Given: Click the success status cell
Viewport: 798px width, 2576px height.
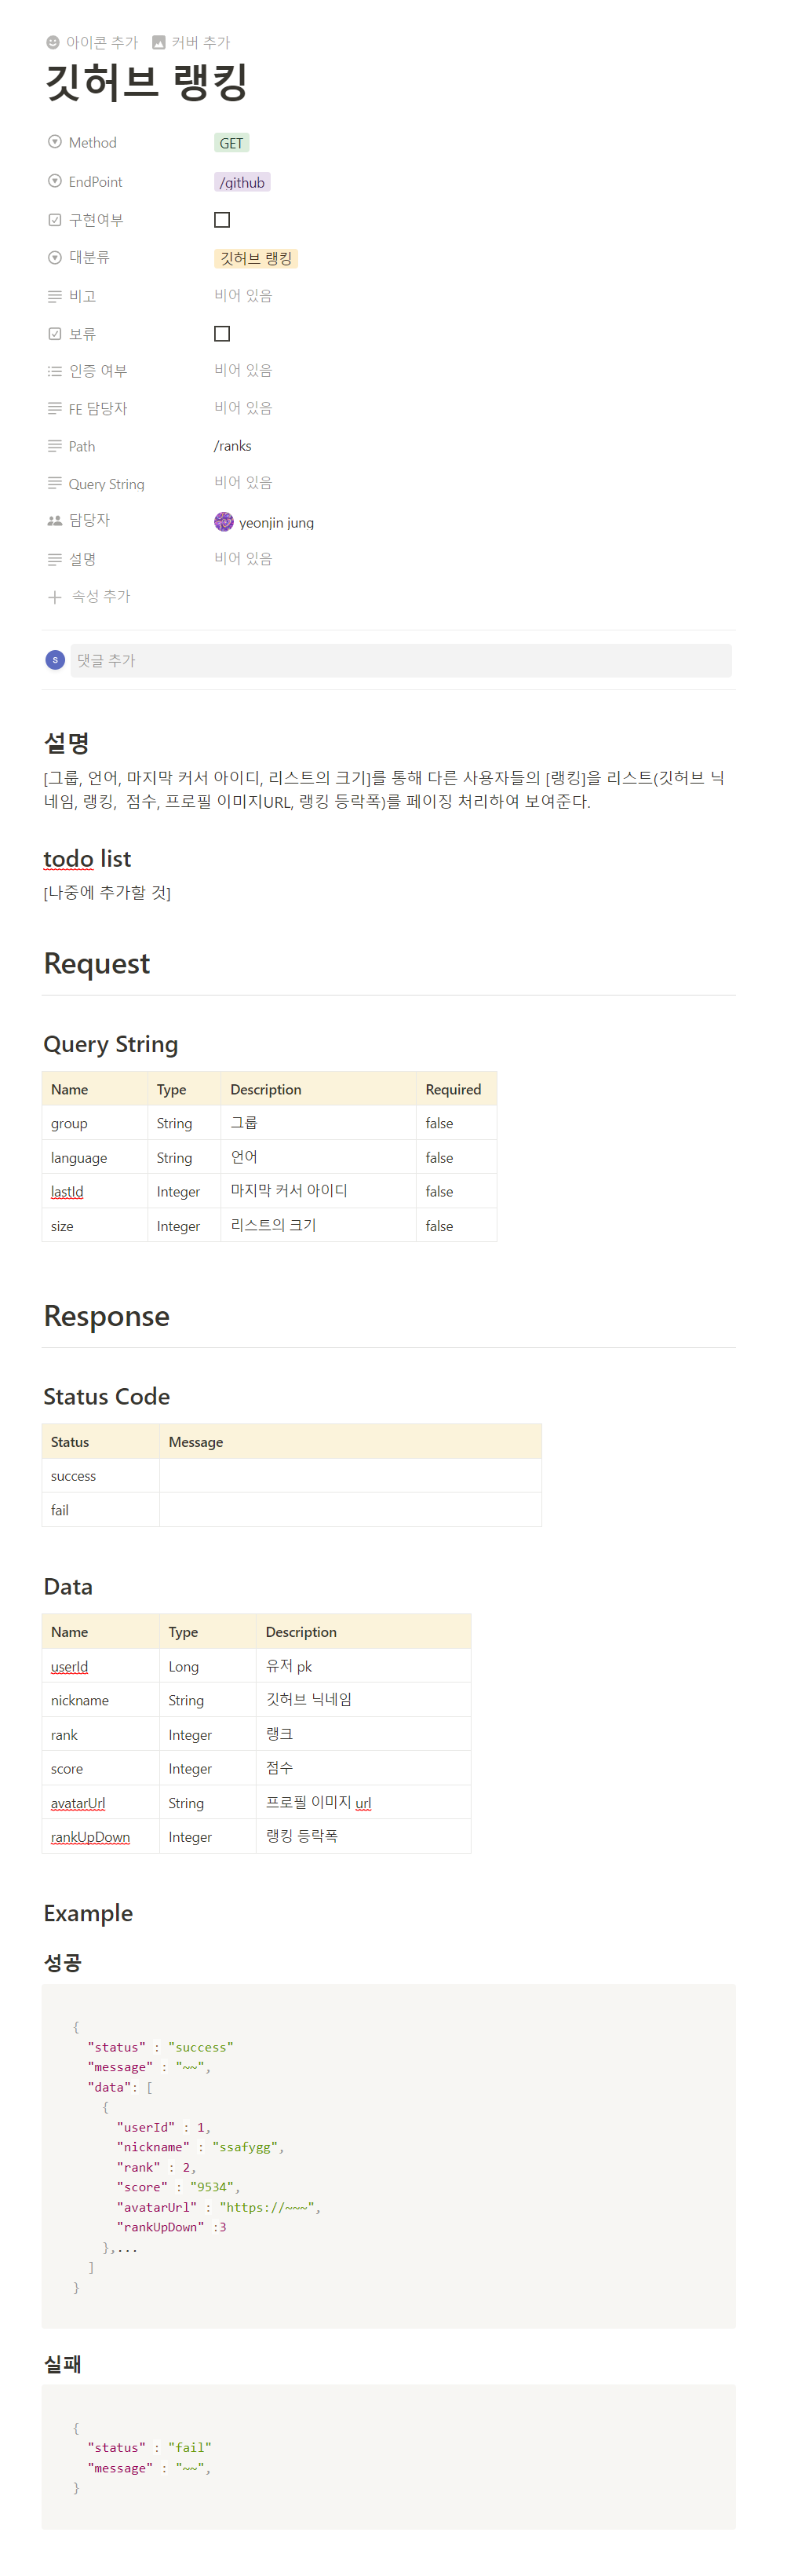Looking at the screenshot, I should tap(101, 1476).
